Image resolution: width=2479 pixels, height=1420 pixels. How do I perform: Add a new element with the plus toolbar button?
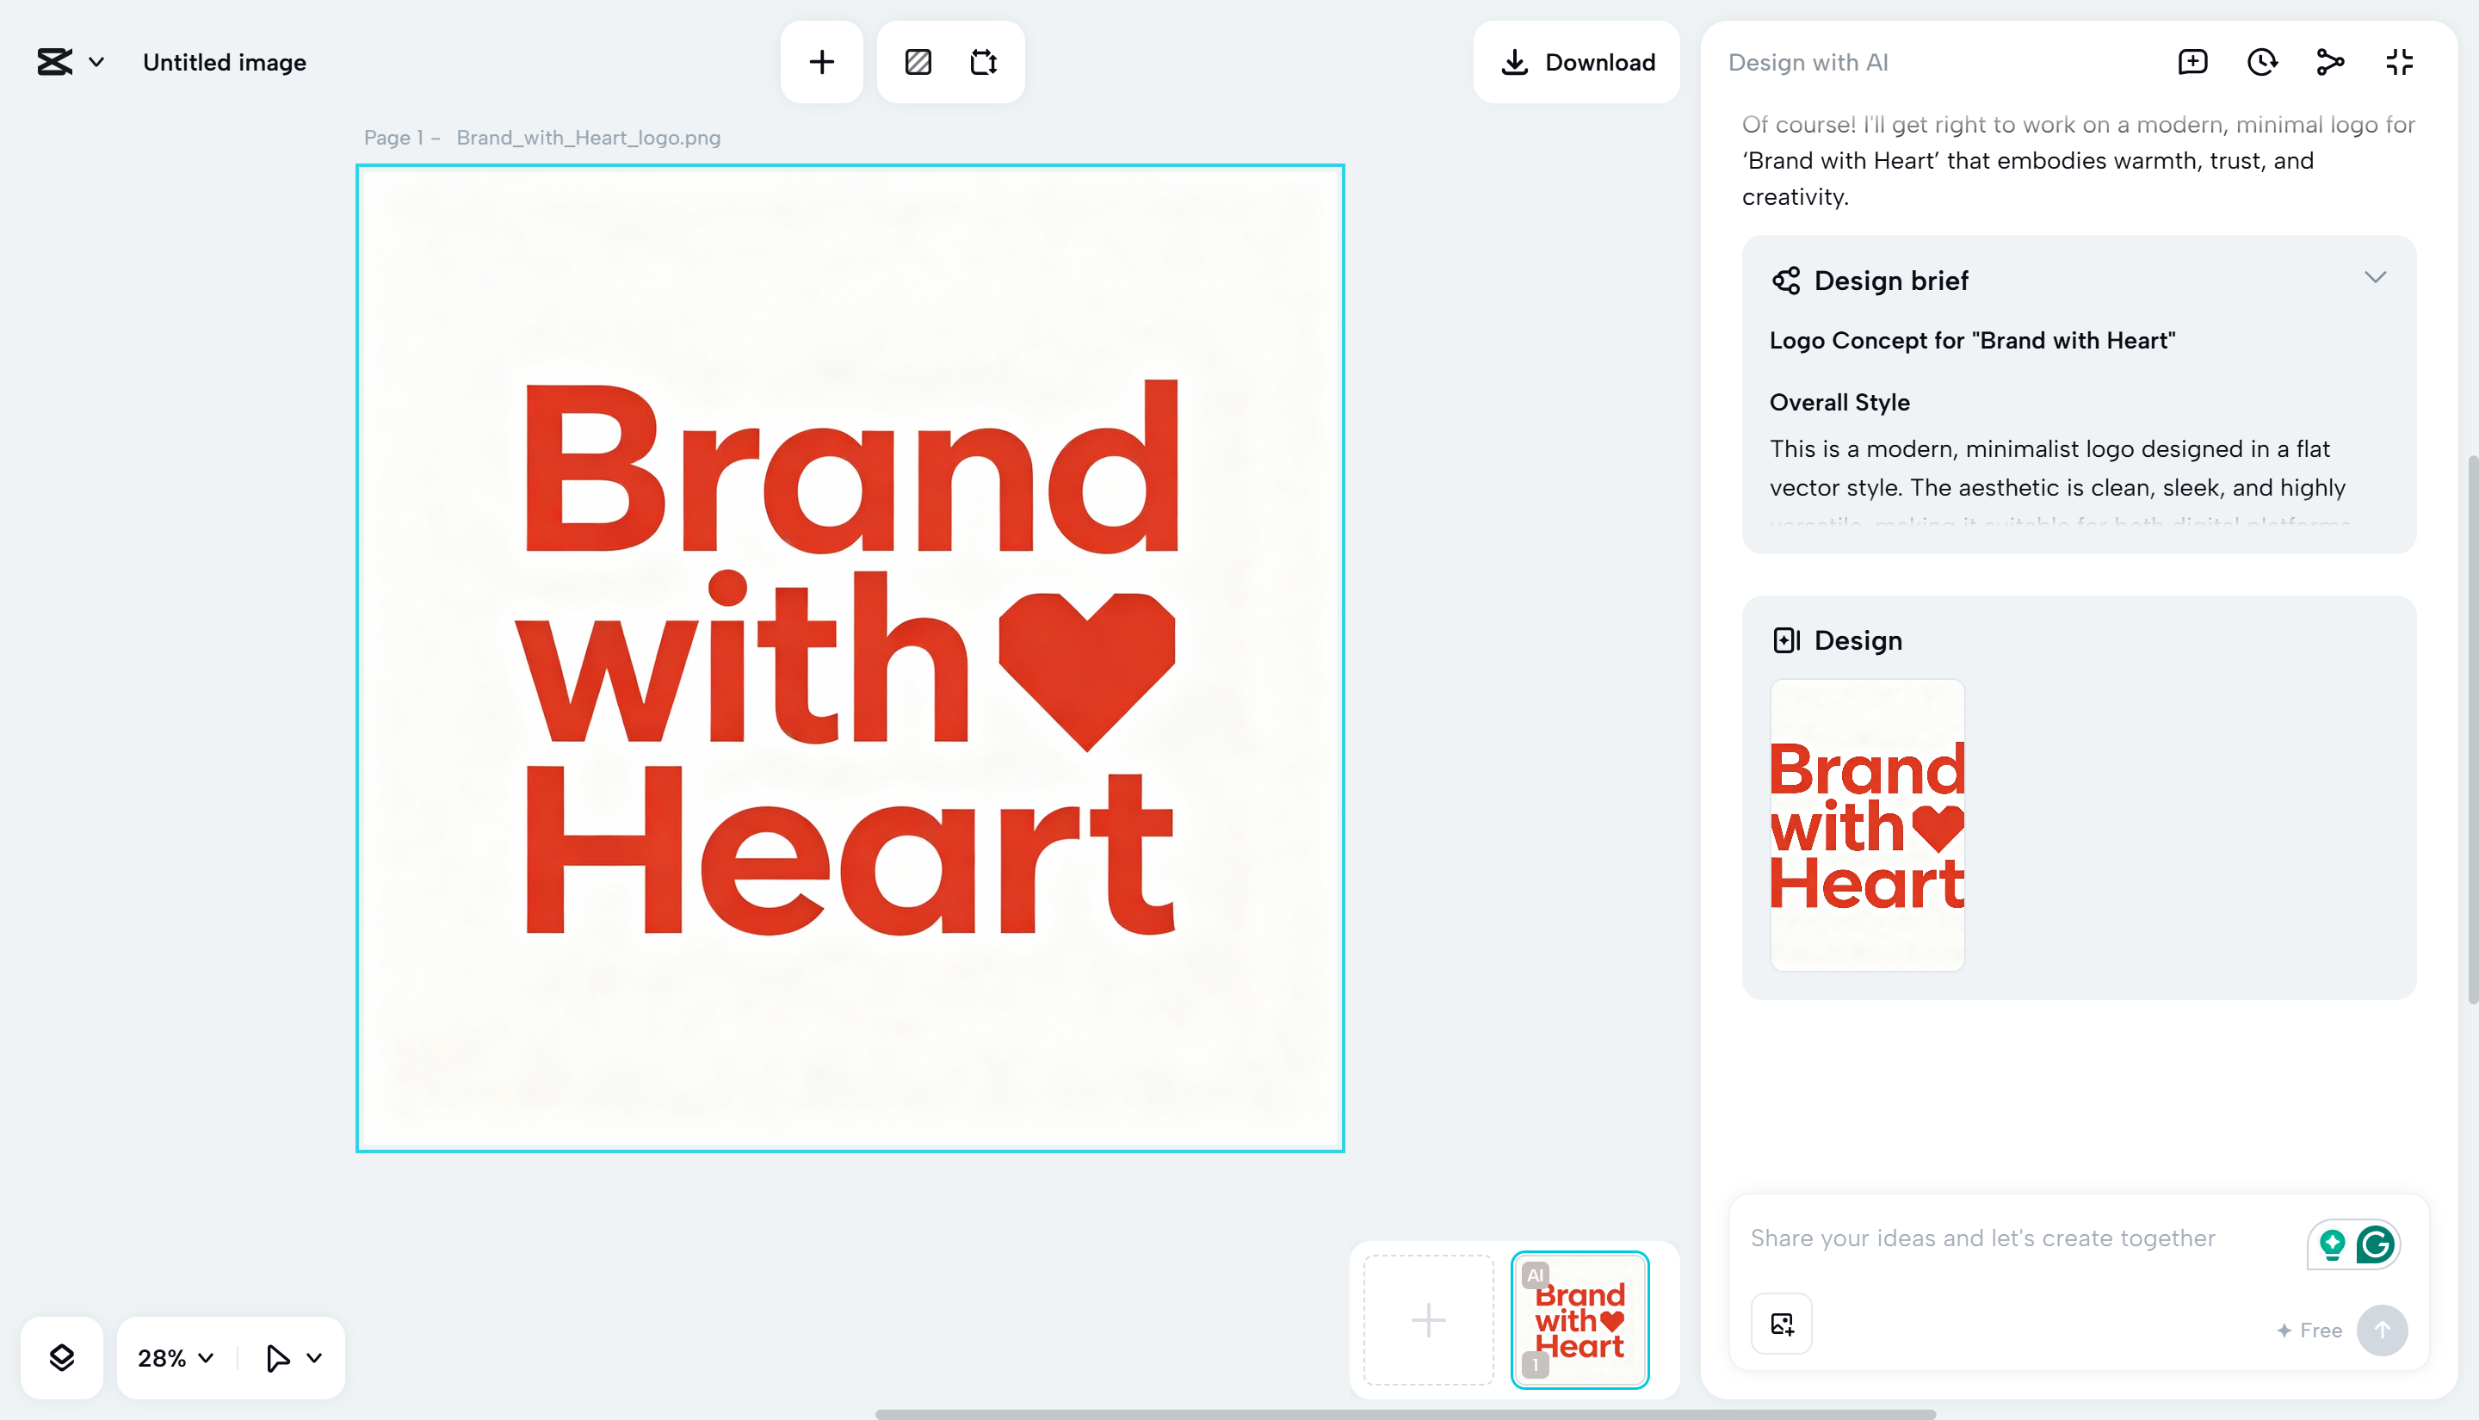coord(821,61)
